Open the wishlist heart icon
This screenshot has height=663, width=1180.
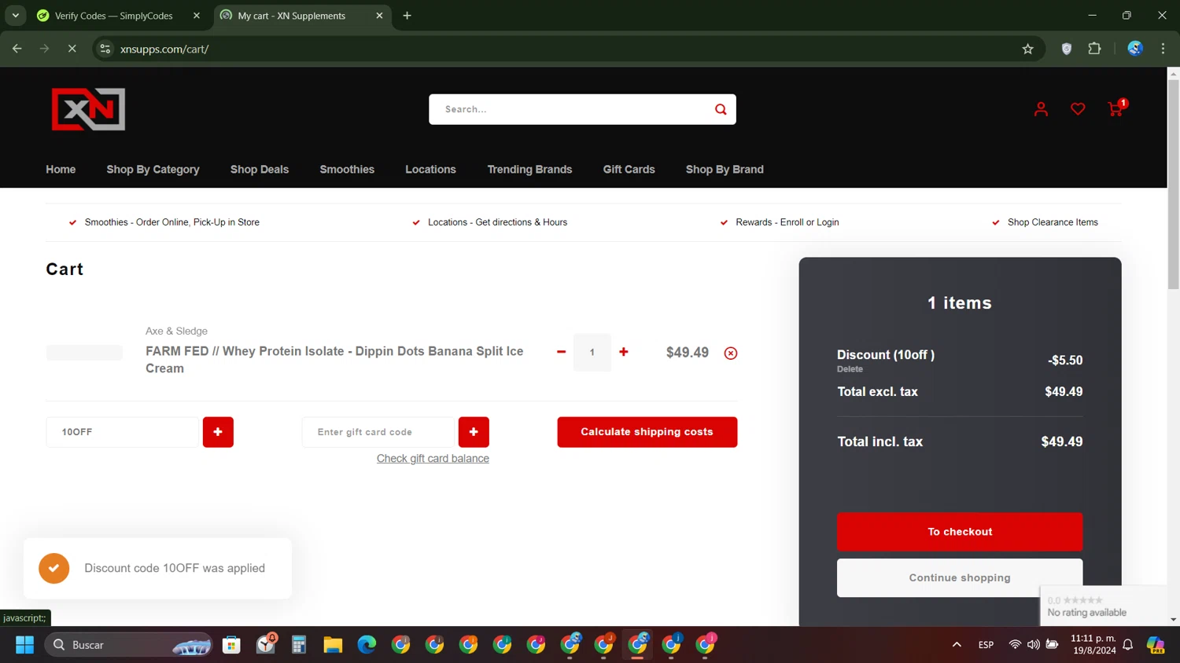(x=1078, y=109)
